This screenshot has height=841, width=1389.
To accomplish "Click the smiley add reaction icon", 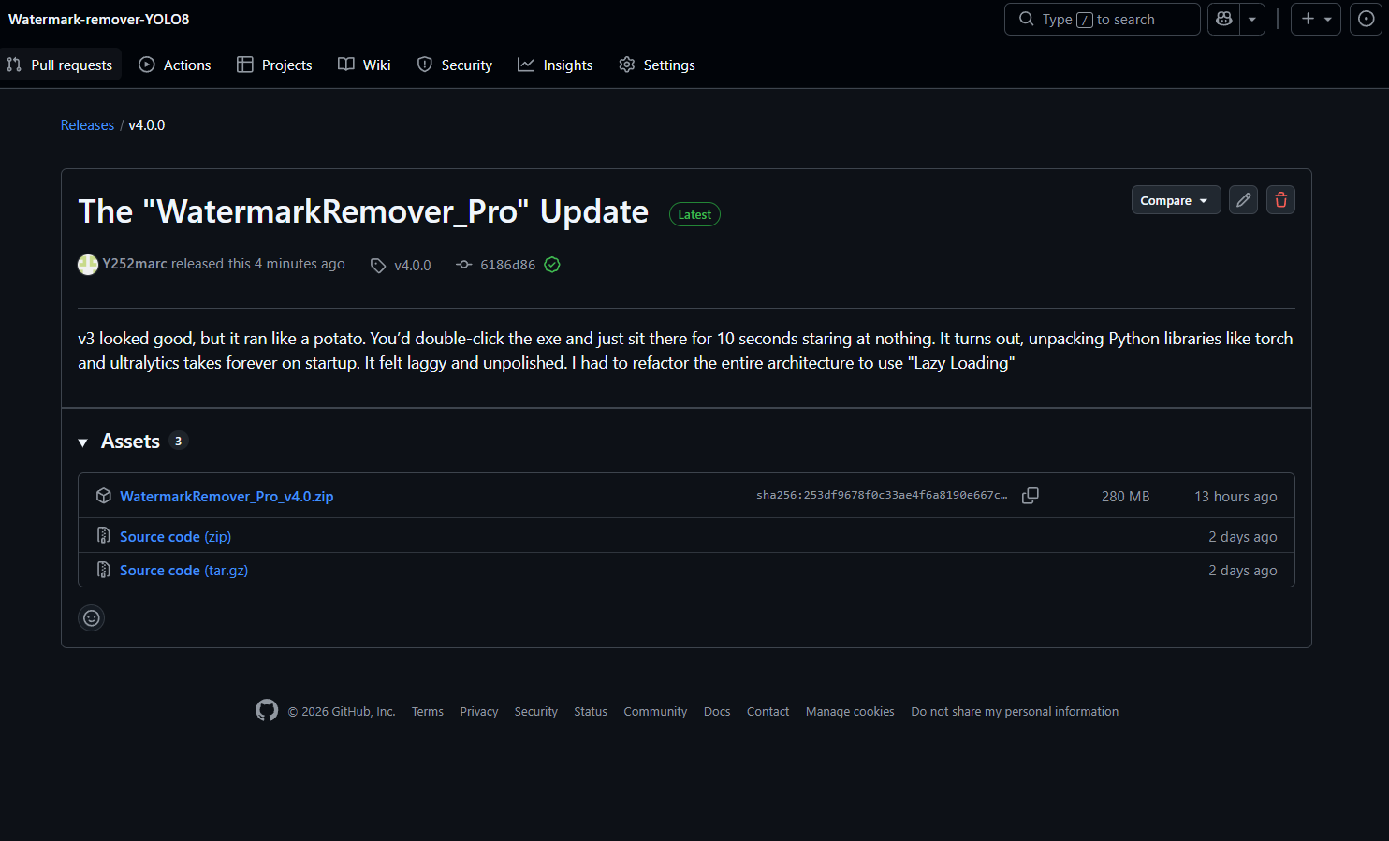I will (x=92, y=617).
